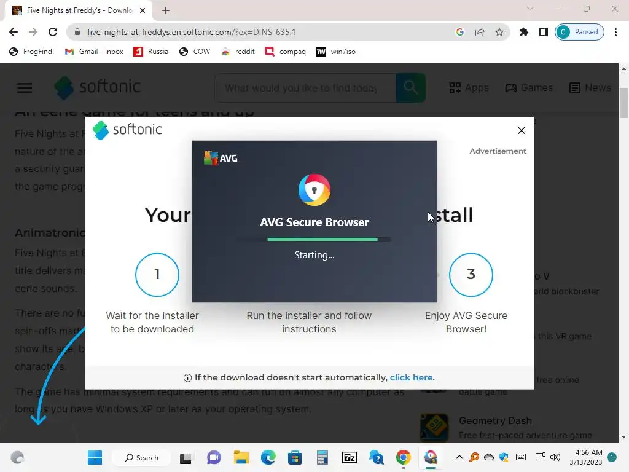Open the Chrome three-dot menu
Screen dimensions: 629x472
[x=615, y=32]
